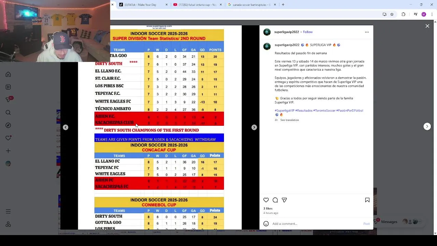Open the post's three-dot options menu

point(367,32)
